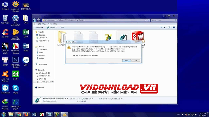This screenshot has width=209, height=117.
Task: Open Firefox from the taskbar
Action: [26, 114]
